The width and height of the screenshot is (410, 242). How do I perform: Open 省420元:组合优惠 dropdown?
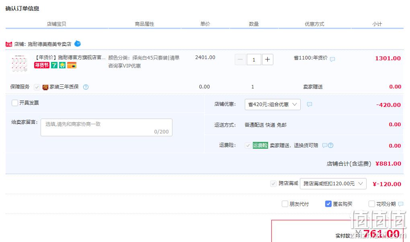click(x=273, y=105)
